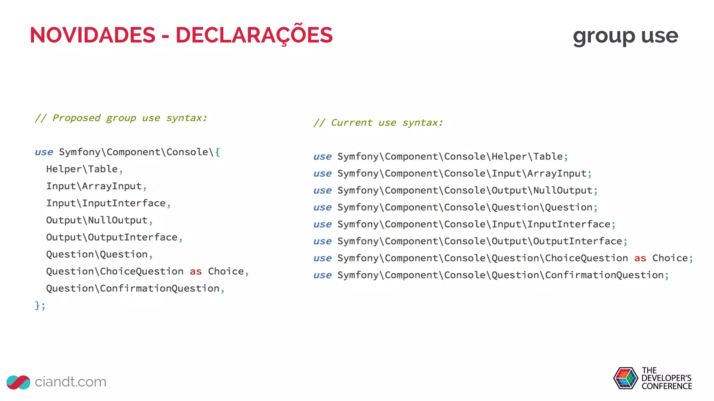Click Question\ConfirmationQuestion in group block
This screenshot has width=714, height=401.
[133, 289]
